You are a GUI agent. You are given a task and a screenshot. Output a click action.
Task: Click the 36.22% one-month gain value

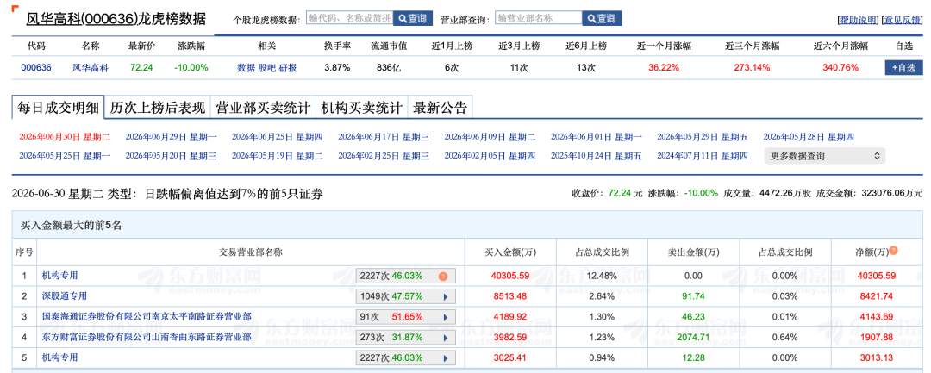[663, 67]
